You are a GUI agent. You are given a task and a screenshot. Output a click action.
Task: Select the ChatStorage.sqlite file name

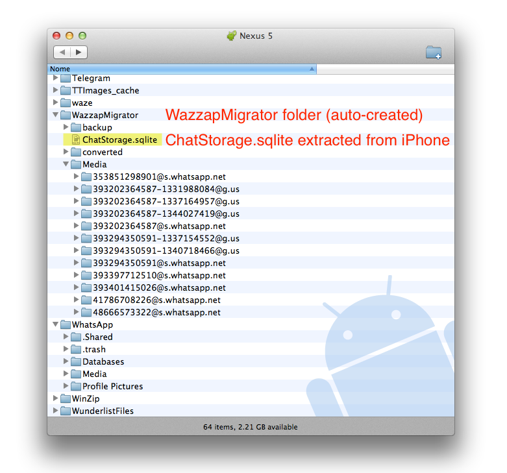[119, 139]
